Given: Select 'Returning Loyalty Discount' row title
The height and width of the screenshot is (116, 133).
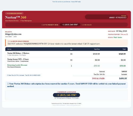Looking at the screenshot, I should [x=17, y=65].
